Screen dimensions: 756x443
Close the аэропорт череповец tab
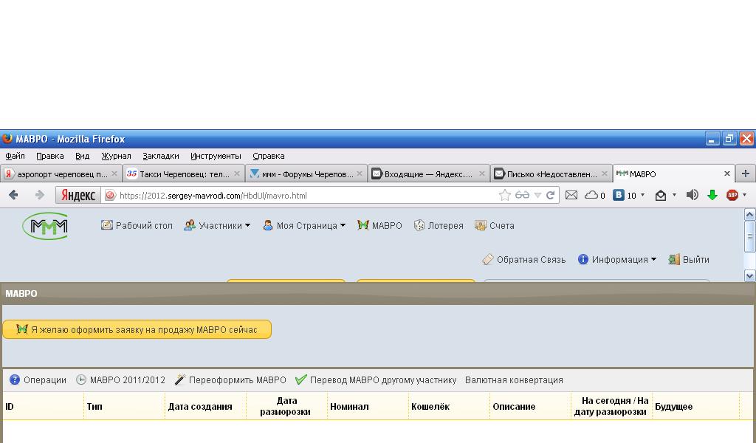[114, 174]
